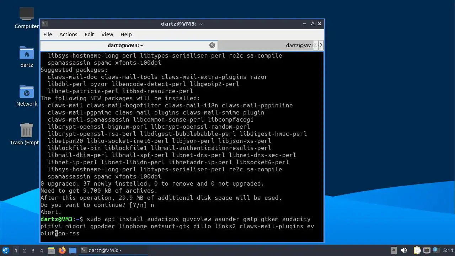This screenshot has height=256, width=455.
Task: Open the Help menu
Action: coord(126,34)
